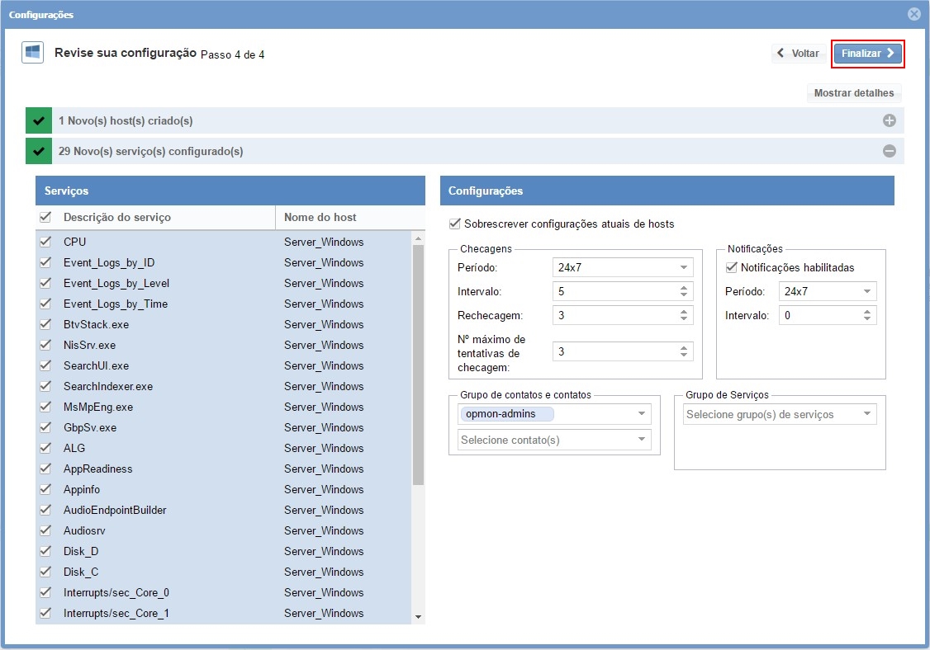Open the Selecione contato(s) dropdown
The image size is (930, 650).
coord(554,440)
